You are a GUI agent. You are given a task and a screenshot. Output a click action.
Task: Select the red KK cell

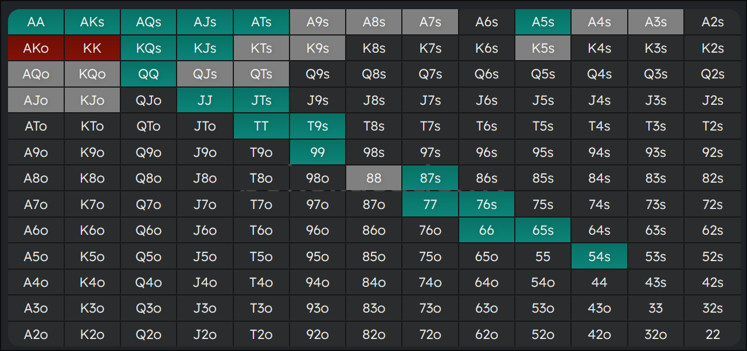(x=92, y=49)
